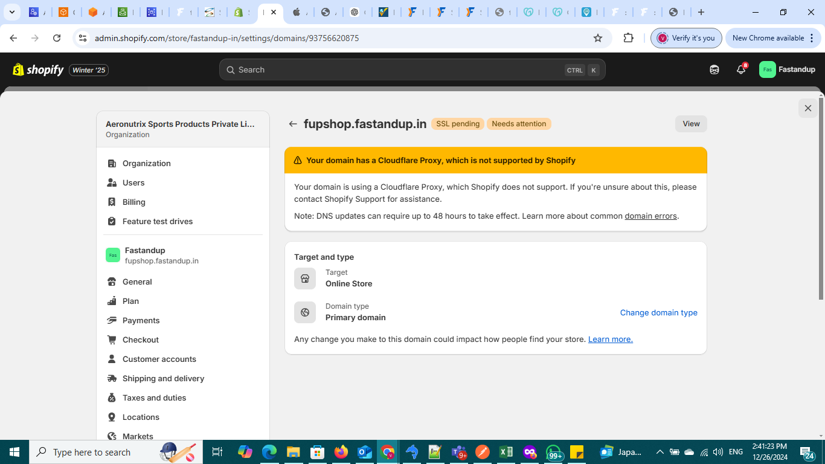Go back using the arrow beside fupshop.fastandup.in
Image resolution: width=825 pixels, height=464 pixels.
(293, 124)
